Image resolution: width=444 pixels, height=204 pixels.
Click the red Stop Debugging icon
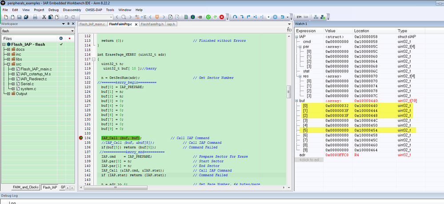coord(221,17)
